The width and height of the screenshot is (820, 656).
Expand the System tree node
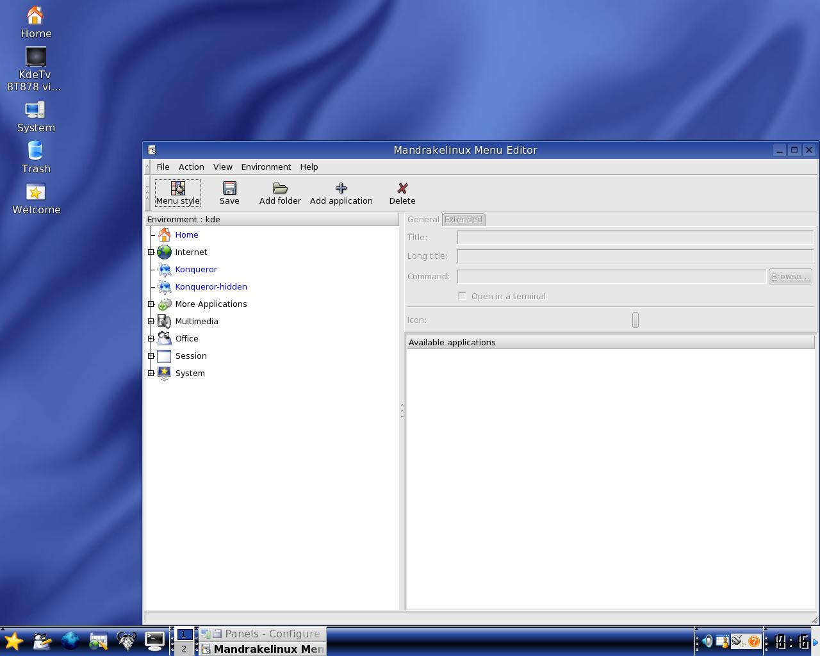coord(151,373)
